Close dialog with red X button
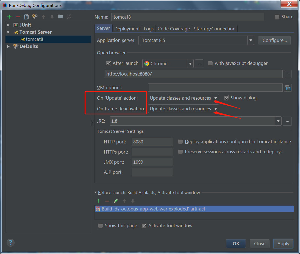Viewport: 300px width, 254px height. [289, 4]
